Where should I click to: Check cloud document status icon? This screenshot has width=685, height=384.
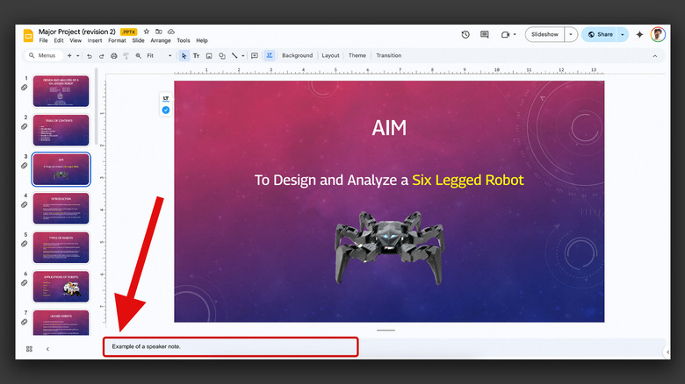(x=171, y=32)
